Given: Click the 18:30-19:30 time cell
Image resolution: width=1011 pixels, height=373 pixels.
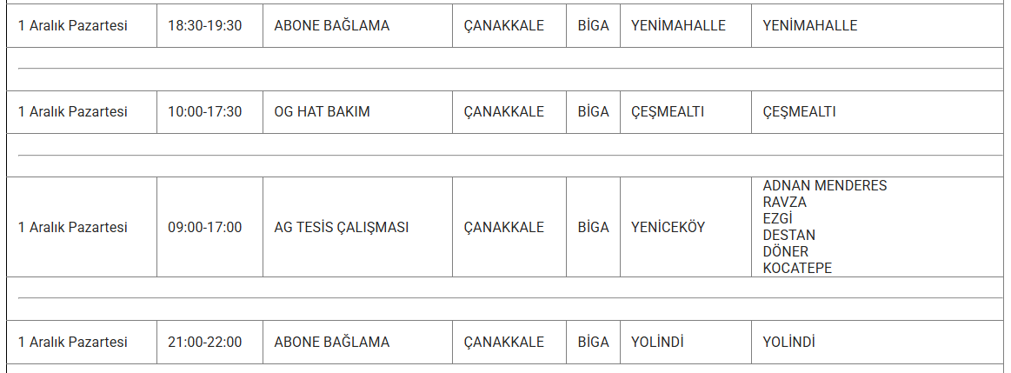Looking at the screenshot, I should pos(204,26).
